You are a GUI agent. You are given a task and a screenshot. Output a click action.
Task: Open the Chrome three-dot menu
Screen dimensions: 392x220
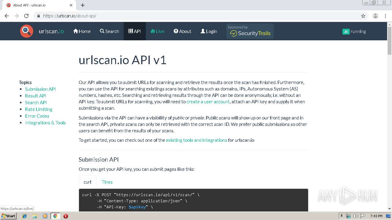pyautogui.click(x=385, y=16)
